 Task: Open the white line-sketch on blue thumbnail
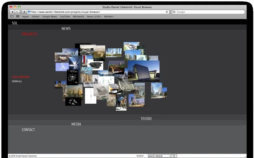tap(62, 67)
